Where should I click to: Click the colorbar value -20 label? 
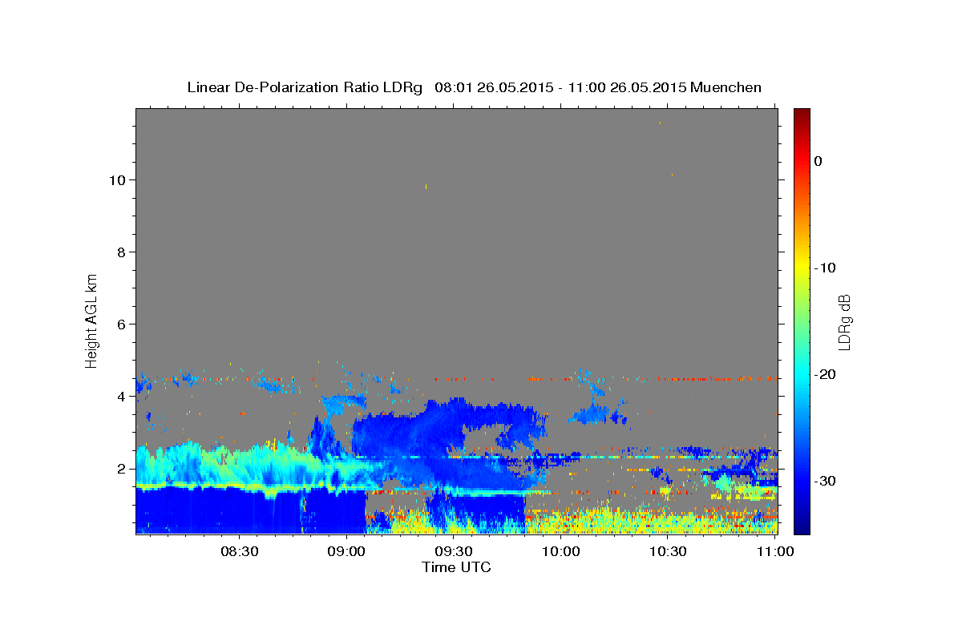(827, 374)
